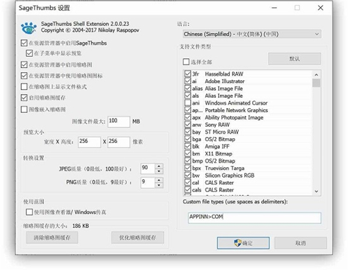Click the SageThumbs eye logo icon

(28, 28)
